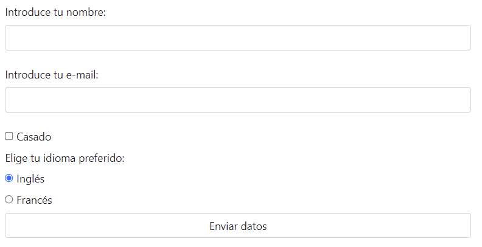The image size is (482, 247).
Task: Submit form with Enviar datos button
Action: click(238, 226)
